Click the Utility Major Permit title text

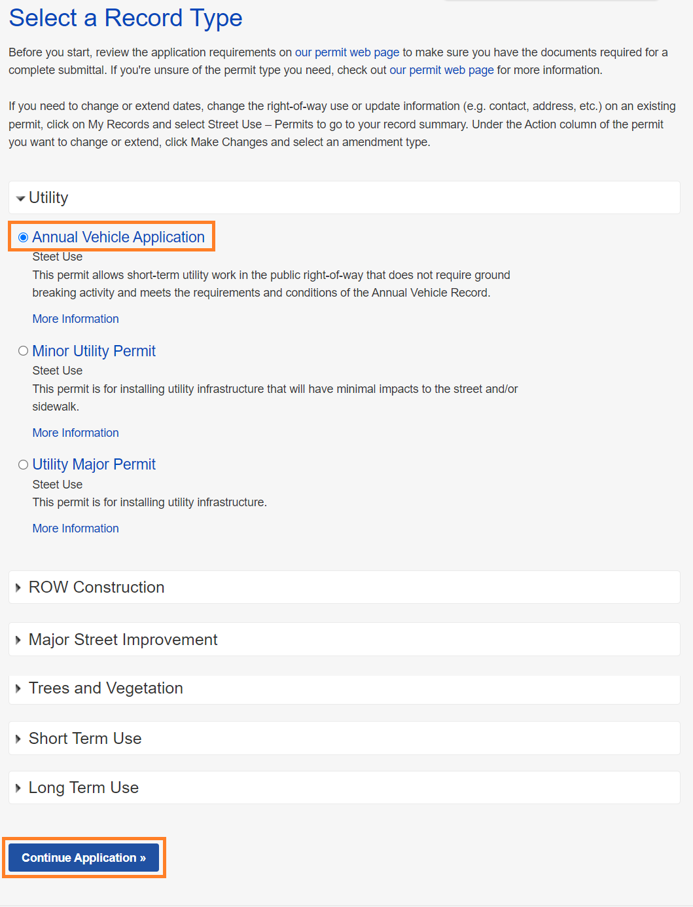point(94,464)
